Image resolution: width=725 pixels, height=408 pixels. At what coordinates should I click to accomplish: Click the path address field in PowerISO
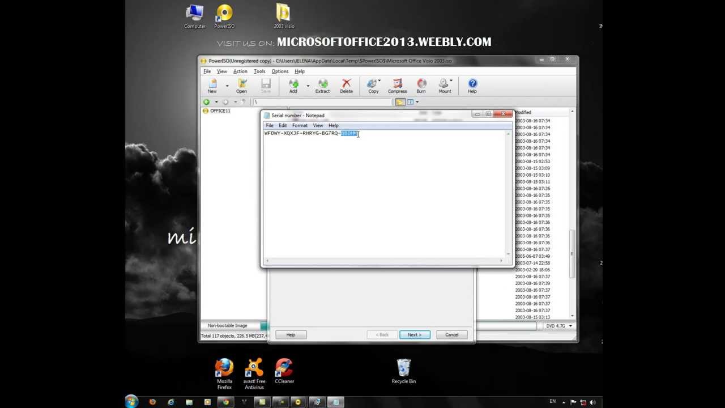click(322, 102)
